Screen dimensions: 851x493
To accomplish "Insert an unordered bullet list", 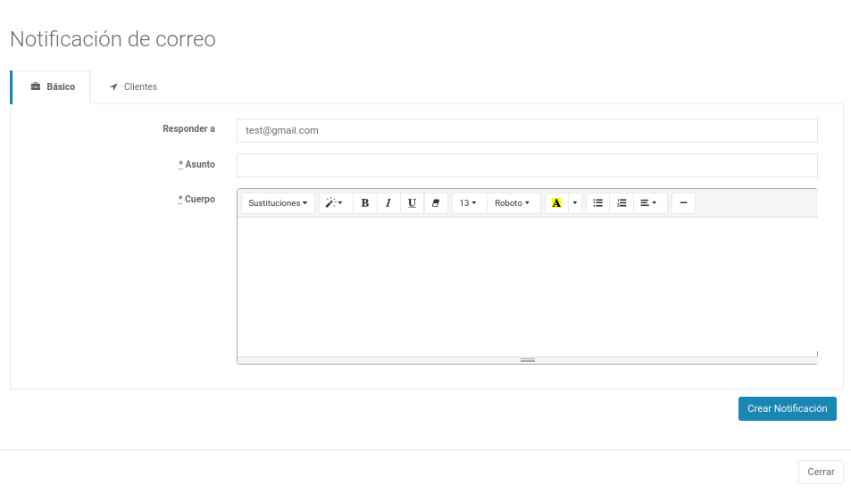I will (598, 203).
